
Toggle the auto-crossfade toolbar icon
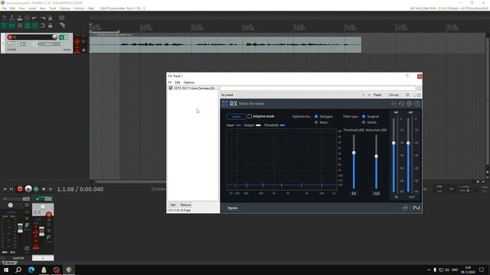5,25
